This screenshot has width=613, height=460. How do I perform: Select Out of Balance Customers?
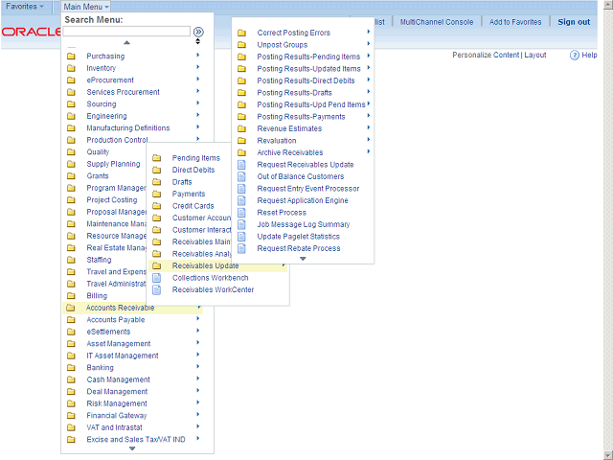(300, 176)
